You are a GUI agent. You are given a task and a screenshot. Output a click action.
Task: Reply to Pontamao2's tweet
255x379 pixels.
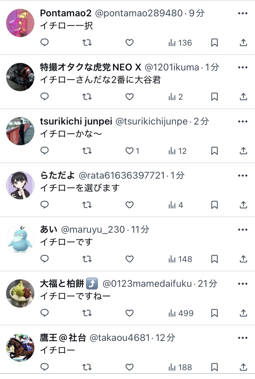[45, 43]
